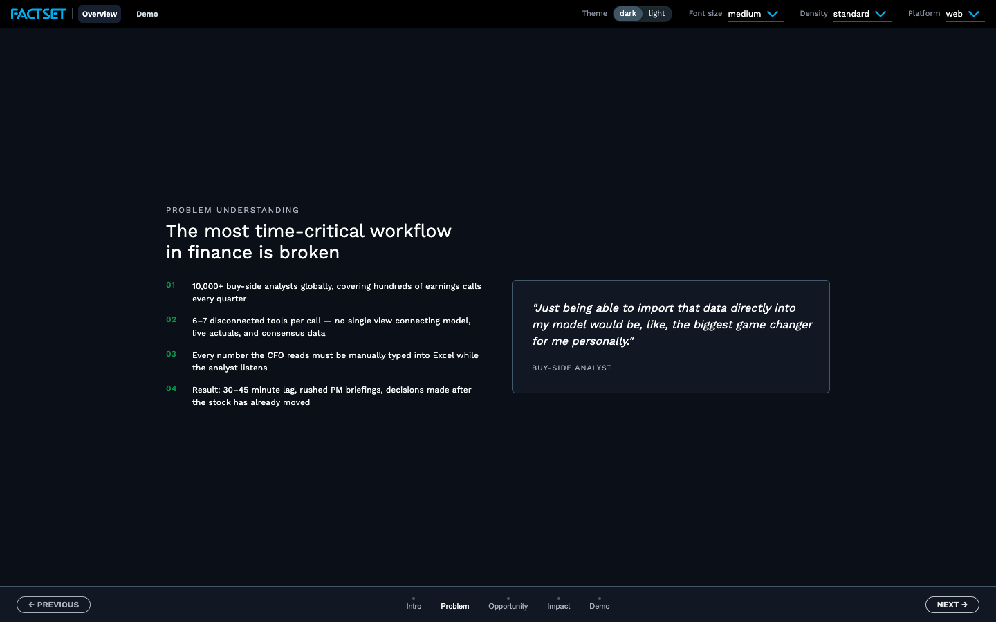Click the FactSet logo
Screen dimensions: 996x622
[x=39, y=14]
